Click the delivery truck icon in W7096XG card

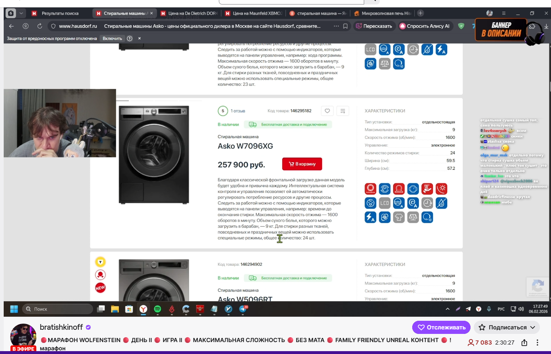253,124
